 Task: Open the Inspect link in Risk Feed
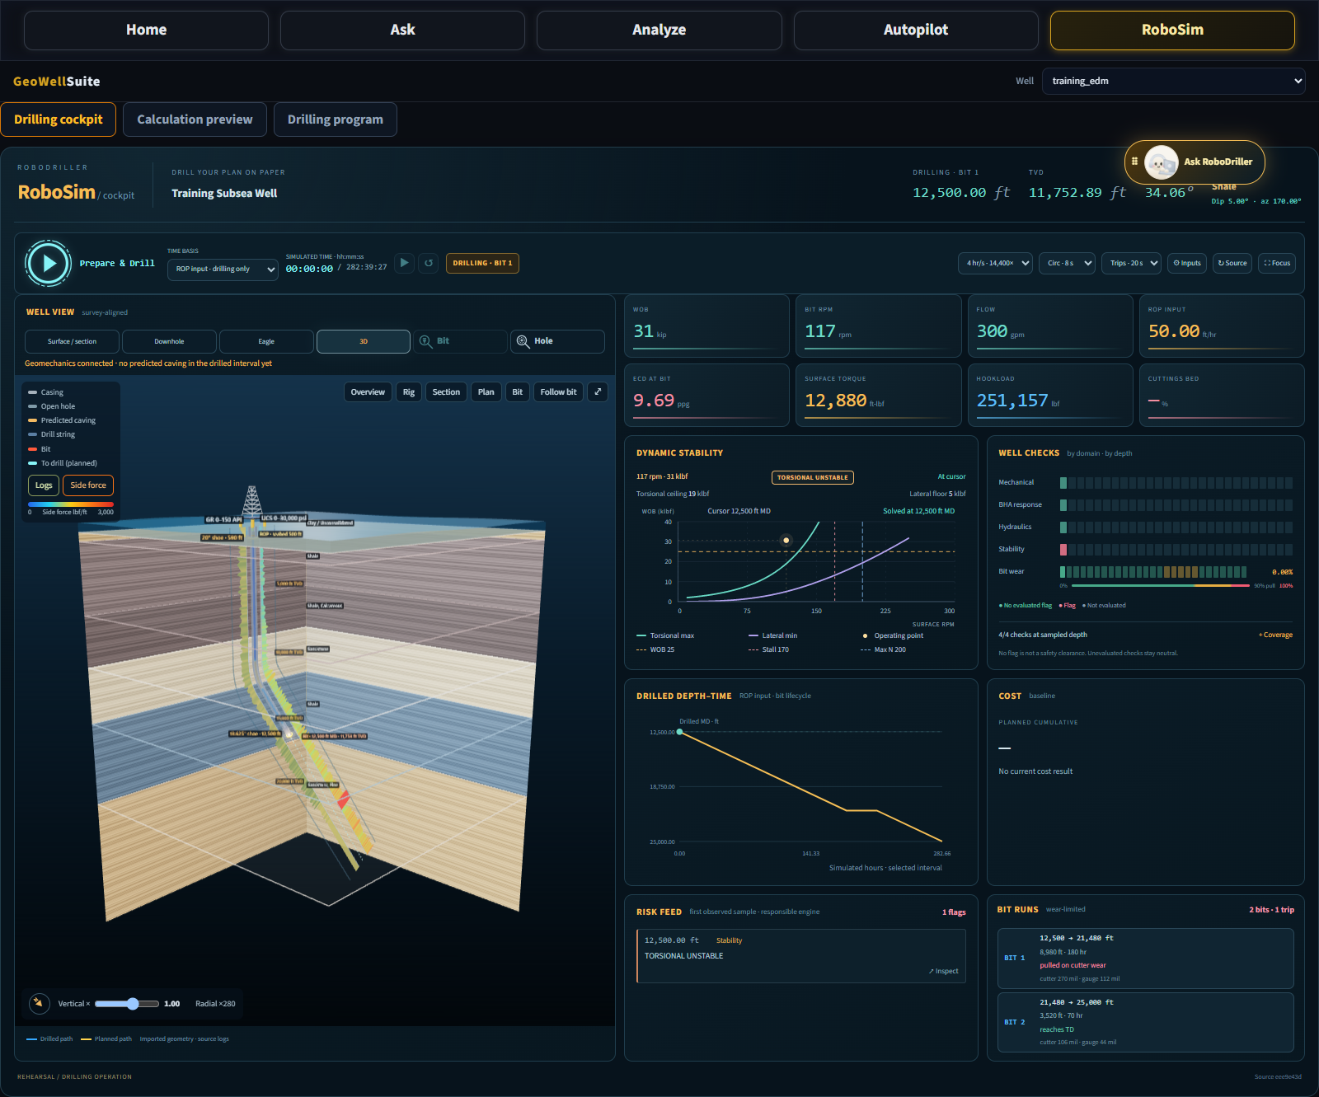[944, 971]
